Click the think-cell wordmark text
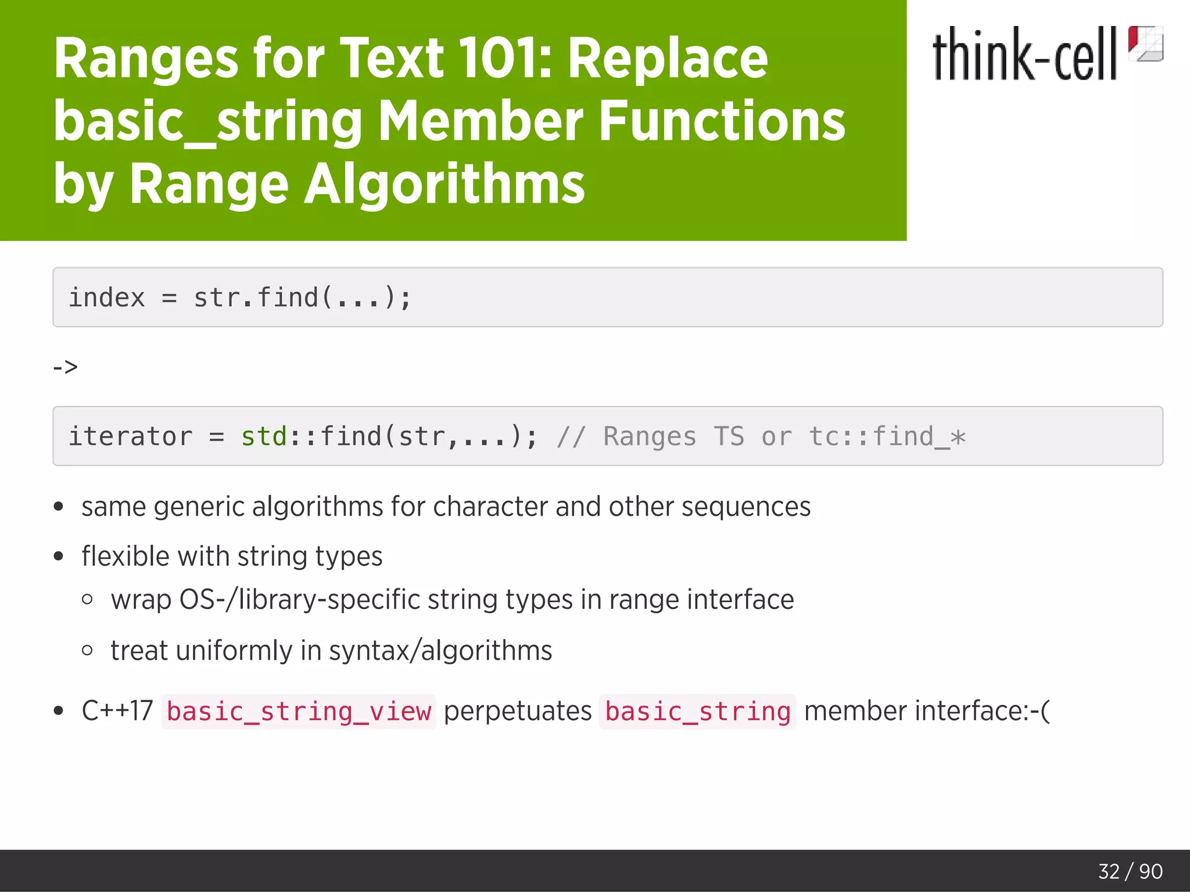 coord(1025,53)
